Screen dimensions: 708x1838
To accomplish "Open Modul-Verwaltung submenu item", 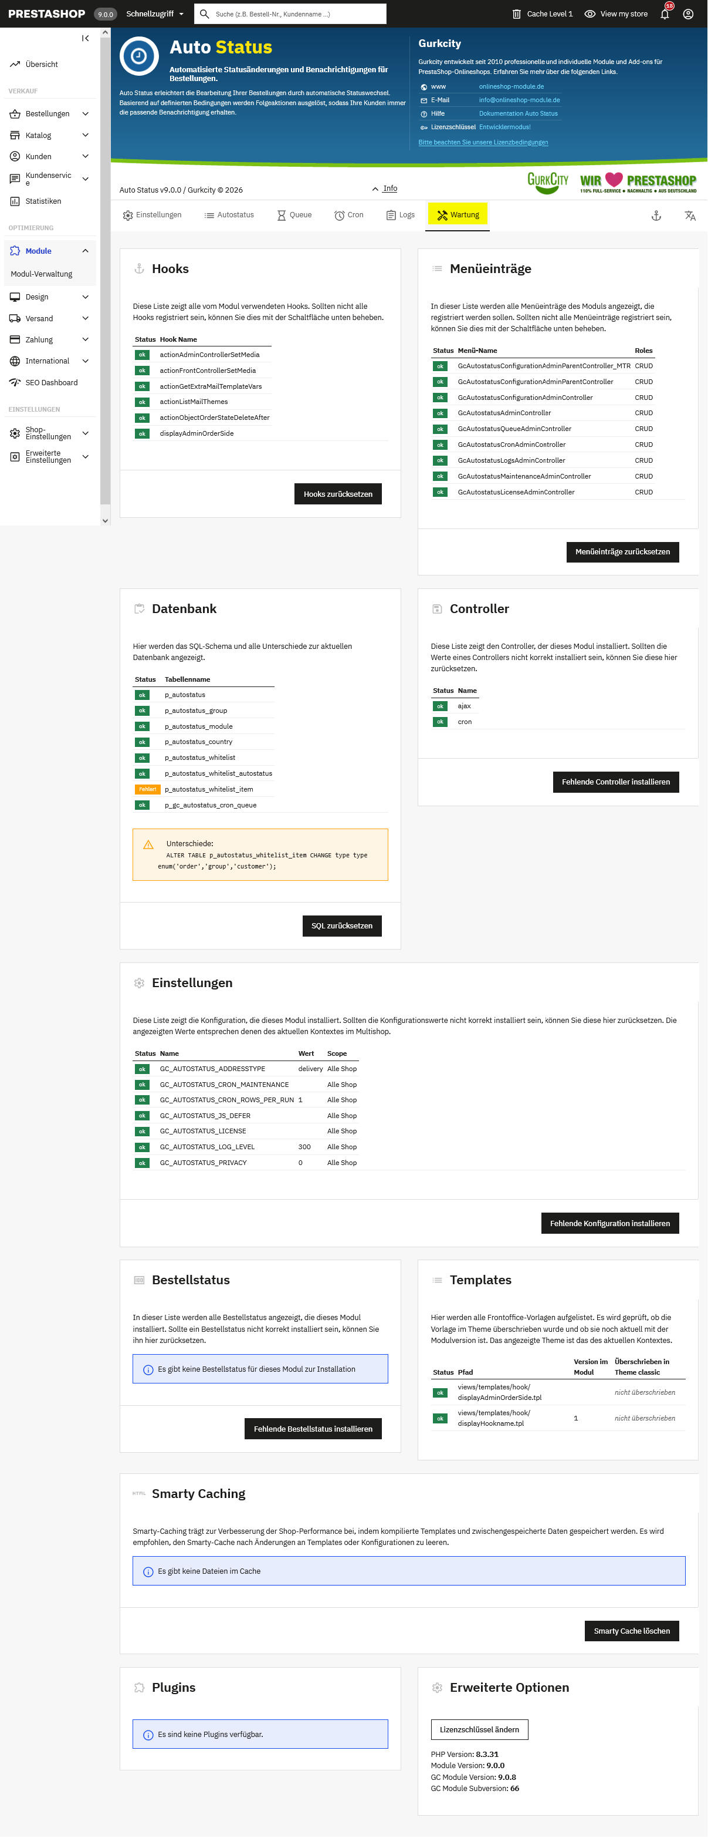I will pos(41,274).
